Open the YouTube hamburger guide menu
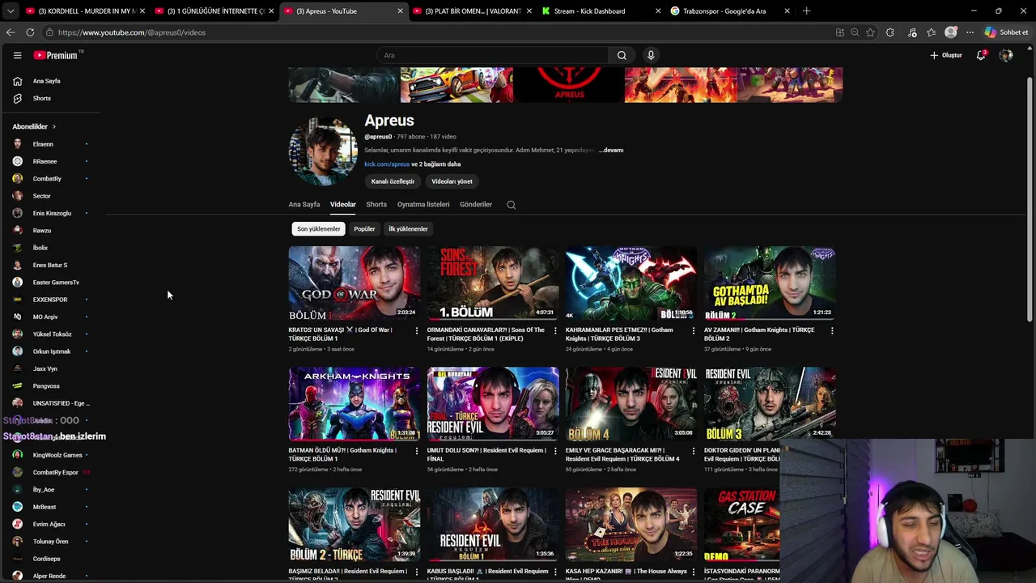This screenshot has height=583, width=1036. pyautogui.click(x=17, y=55)
